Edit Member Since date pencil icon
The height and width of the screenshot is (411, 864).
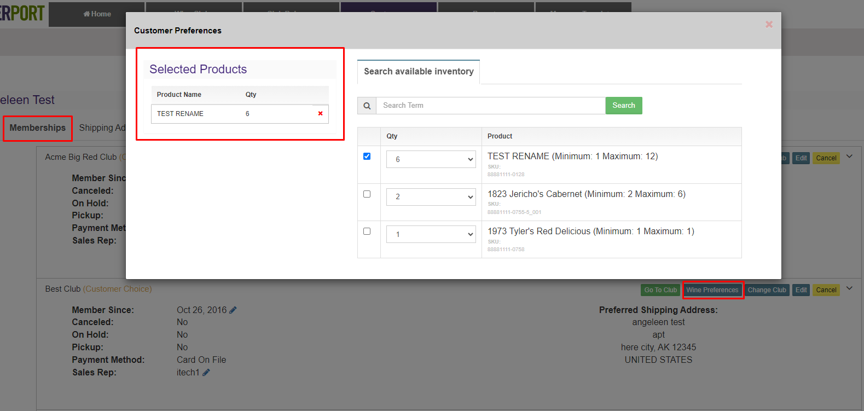(233, 310)
